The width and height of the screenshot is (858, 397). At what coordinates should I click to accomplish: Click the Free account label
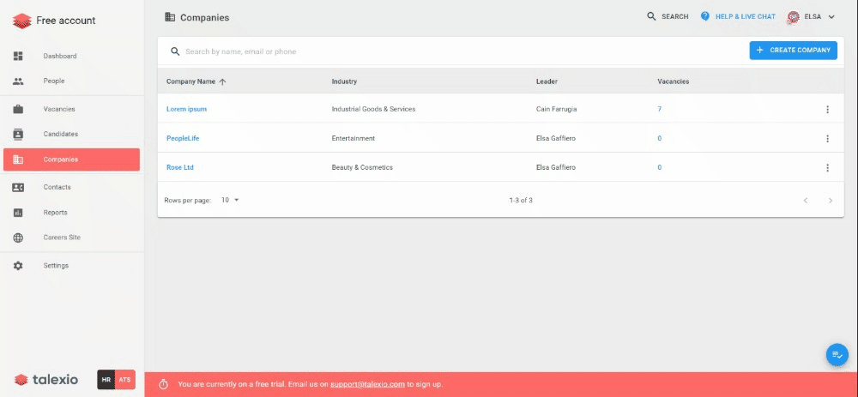point(66,21)
